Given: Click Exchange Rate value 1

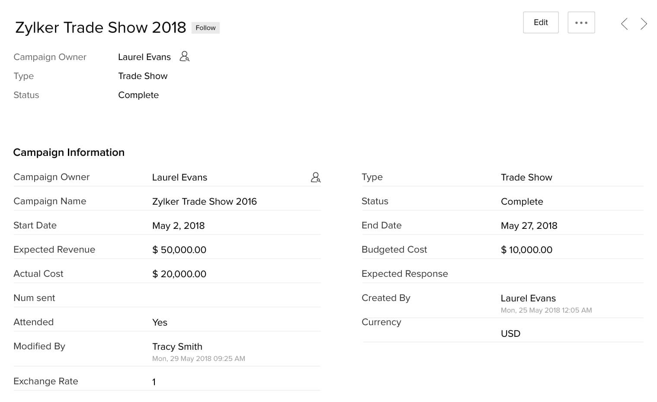Looking at the screenshot, I should point(154,382).
